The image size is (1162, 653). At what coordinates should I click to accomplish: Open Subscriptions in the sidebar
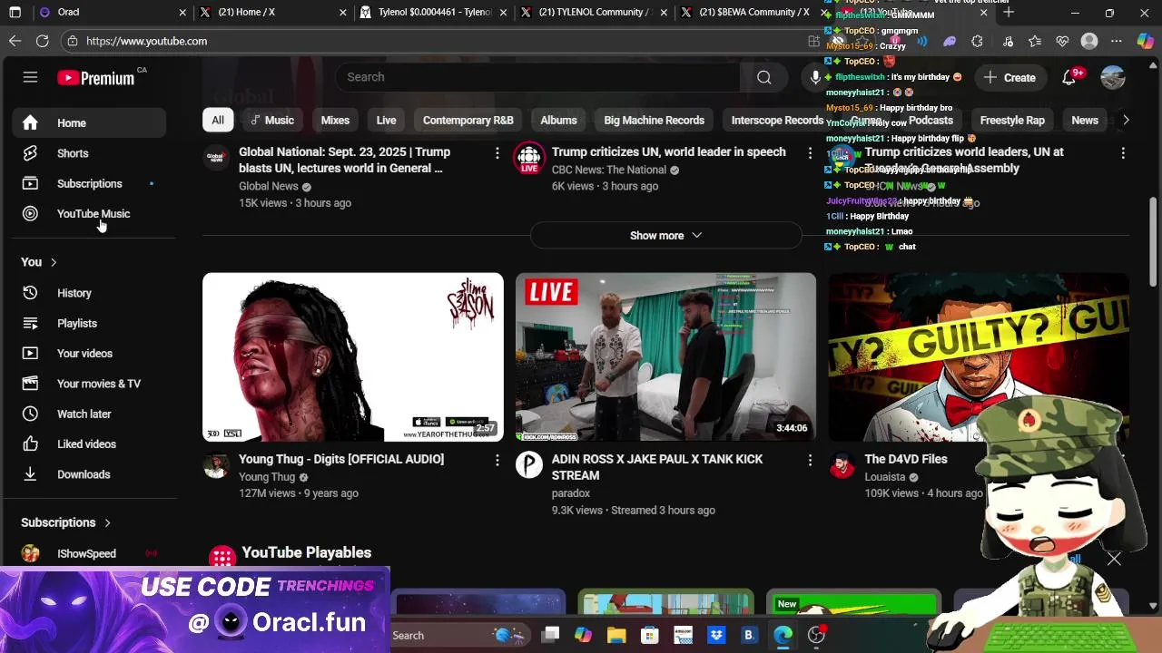(89, 183)
